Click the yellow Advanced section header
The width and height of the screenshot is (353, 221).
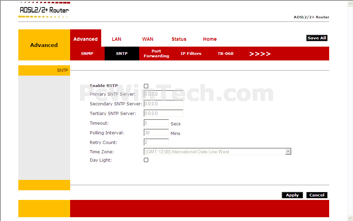click(44, 45)
